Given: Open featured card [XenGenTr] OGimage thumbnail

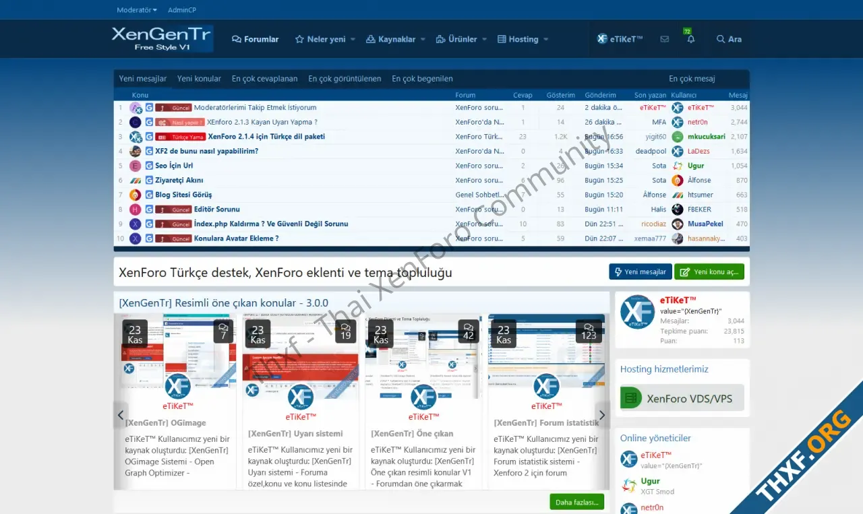Looking at the screenshot, I should point(175,350).
